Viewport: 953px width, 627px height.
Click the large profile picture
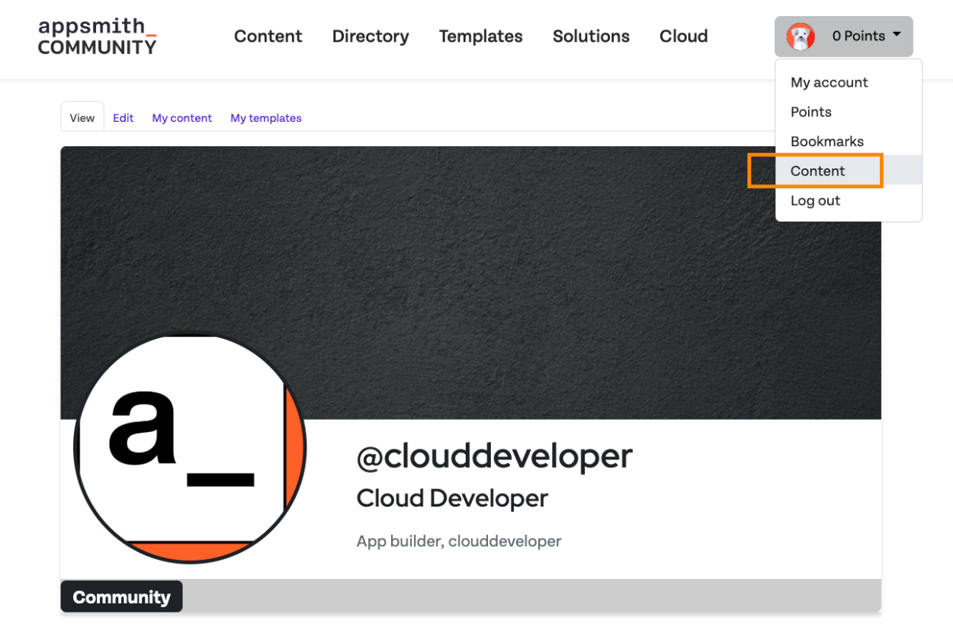pyautogui.click(x=190, y=448)
